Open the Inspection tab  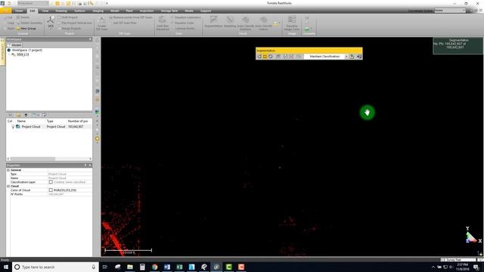(147, 11)
